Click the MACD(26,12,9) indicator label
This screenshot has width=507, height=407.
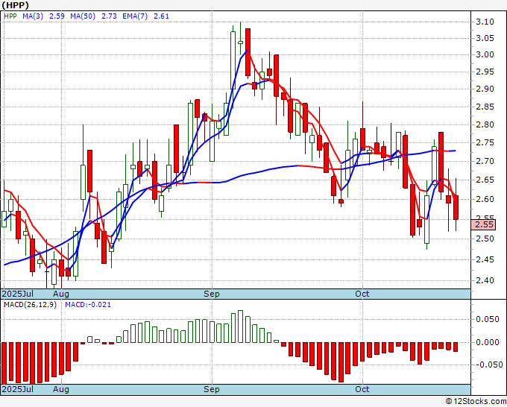coord(30,305)
